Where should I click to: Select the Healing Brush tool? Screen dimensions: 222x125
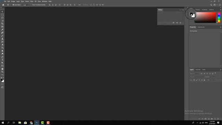tap(2, 33)
